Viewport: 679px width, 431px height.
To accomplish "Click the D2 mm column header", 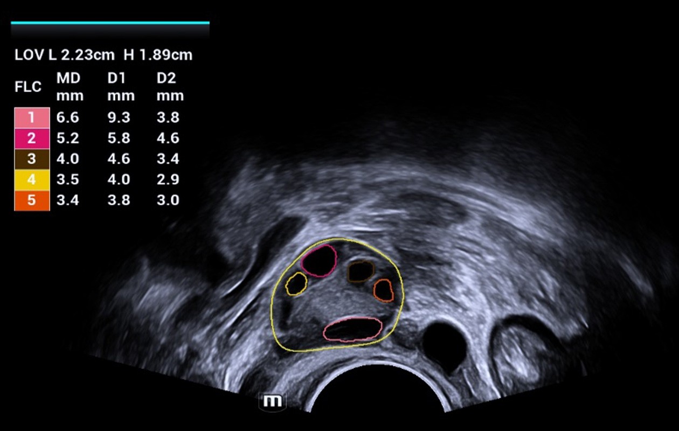I will (x=170, y=87).
